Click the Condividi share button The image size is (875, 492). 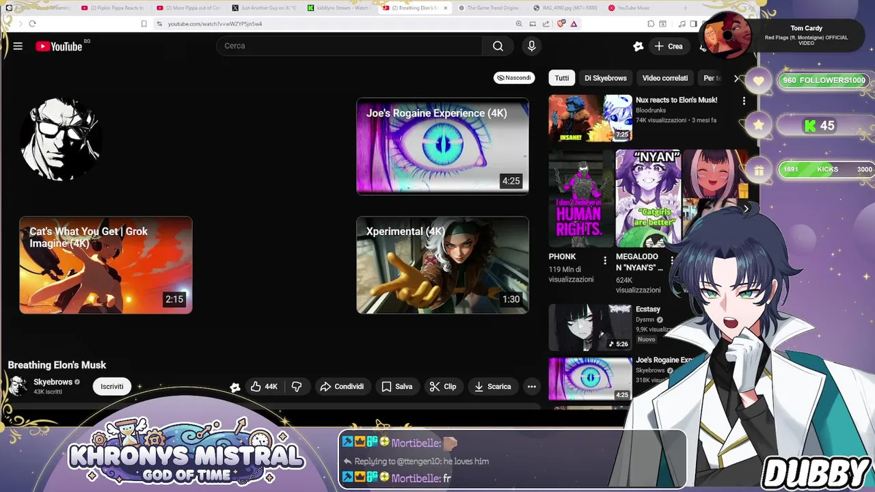pyautogui.click(x=342, y=387)
